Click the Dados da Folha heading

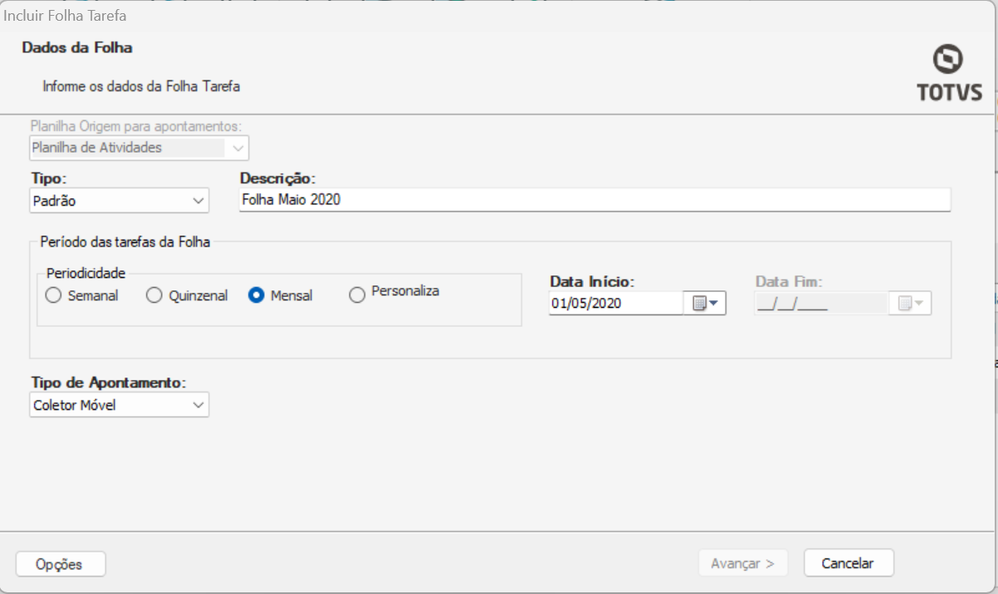pos(77,48)
